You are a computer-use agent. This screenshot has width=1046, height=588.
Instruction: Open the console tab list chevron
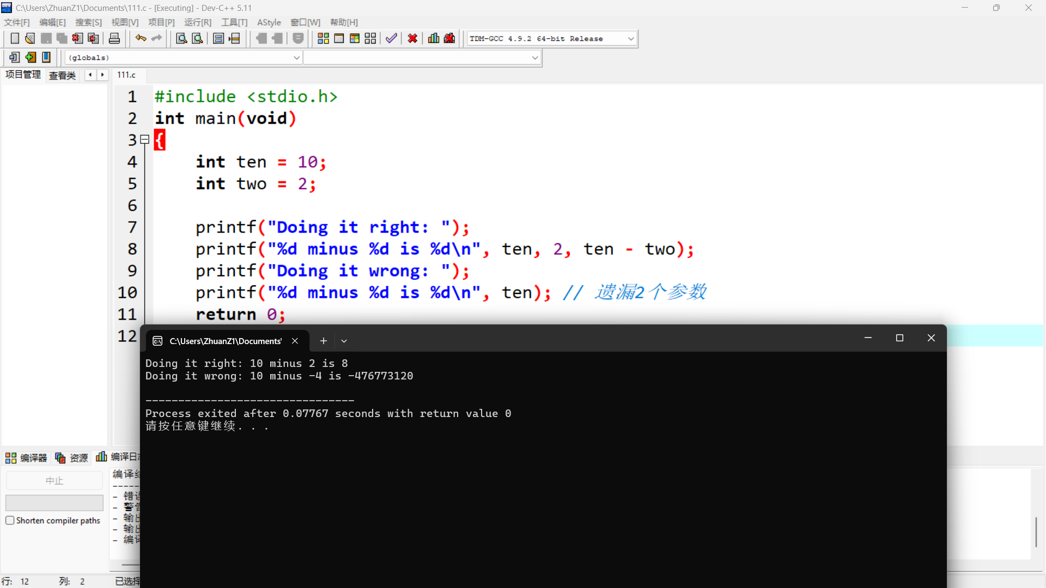pos(344,341)
